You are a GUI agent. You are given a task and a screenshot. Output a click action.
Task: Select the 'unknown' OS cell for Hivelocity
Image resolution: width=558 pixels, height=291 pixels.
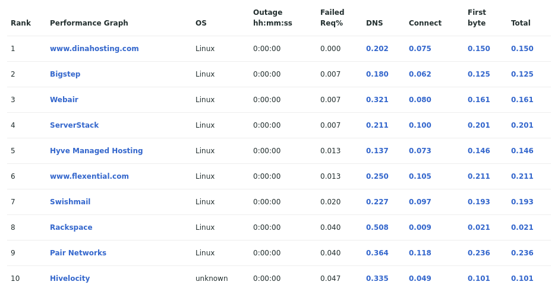click(x=212, y=279)
